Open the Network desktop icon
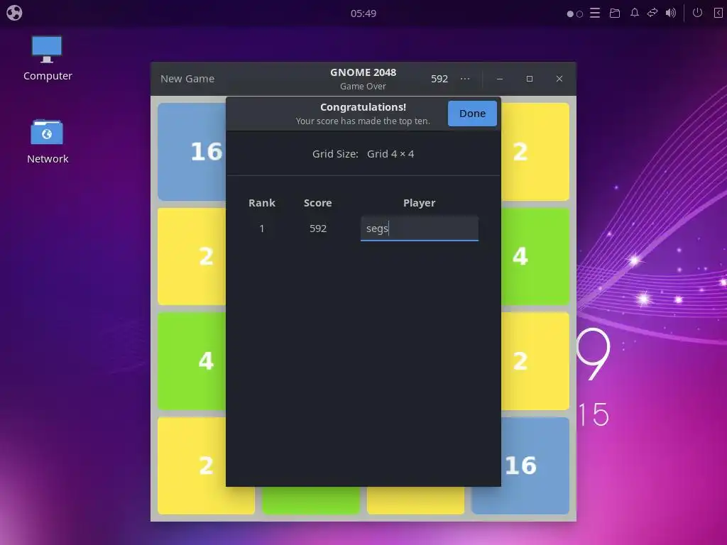This screenshot has width=727, height=545. pyautogui.click(x=48, y=142)
